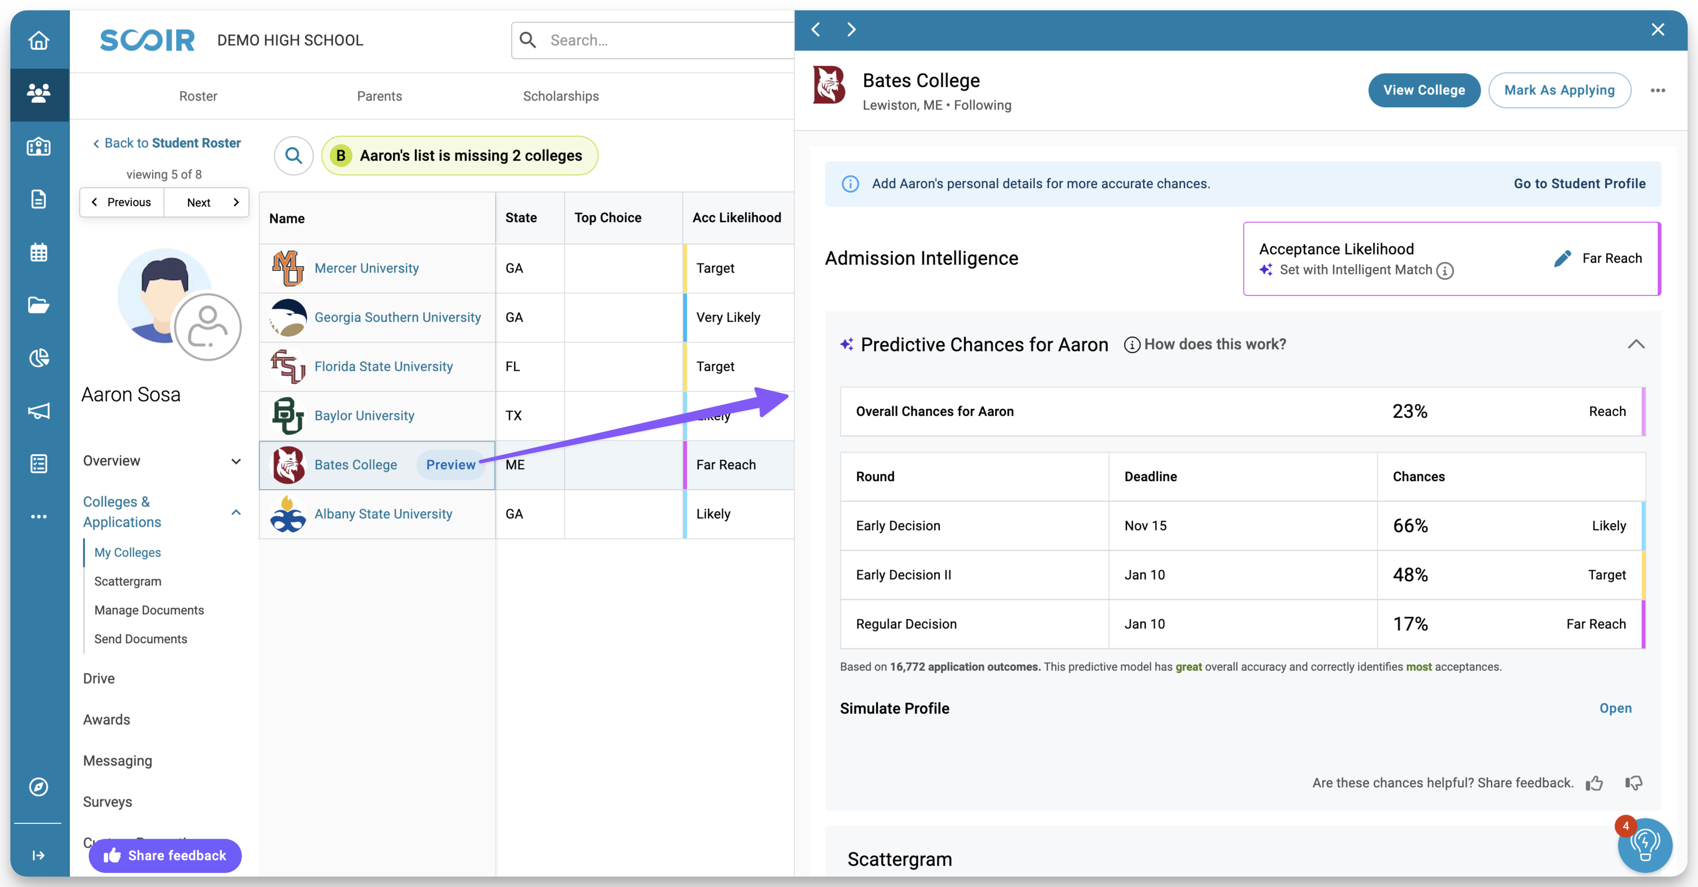Screen dimensions: 1698x887
Task: Open the compass discover icon
Action: [x=38, y=787]
